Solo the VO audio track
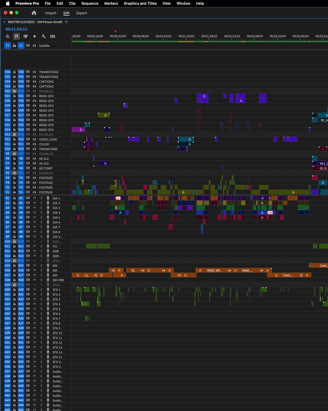This screenshot has height=411, width=328. pyautogui.click(x=42, y=246)
